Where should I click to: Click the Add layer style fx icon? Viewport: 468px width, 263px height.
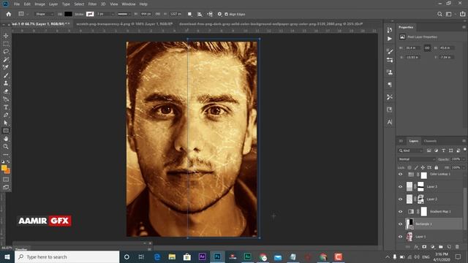point(416,247)
